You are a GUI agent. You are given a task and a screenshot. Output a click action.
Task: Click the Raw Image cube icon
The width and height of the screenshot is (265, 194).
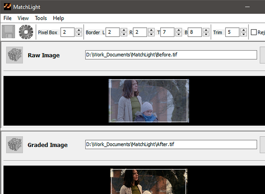pos(15,55)
